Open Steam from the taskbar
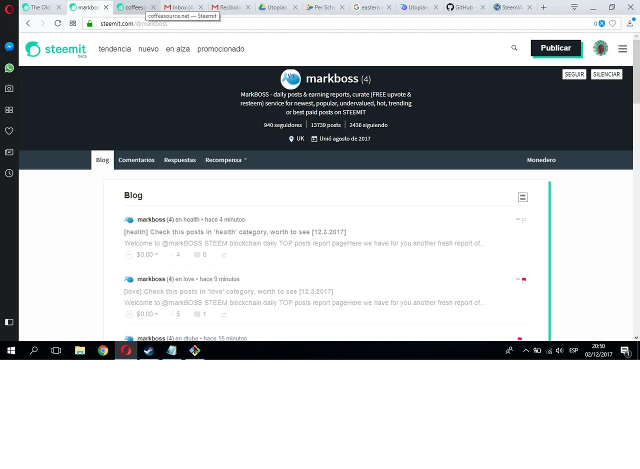Viewport: 640px width, 469px height. [x=148, y=350]
